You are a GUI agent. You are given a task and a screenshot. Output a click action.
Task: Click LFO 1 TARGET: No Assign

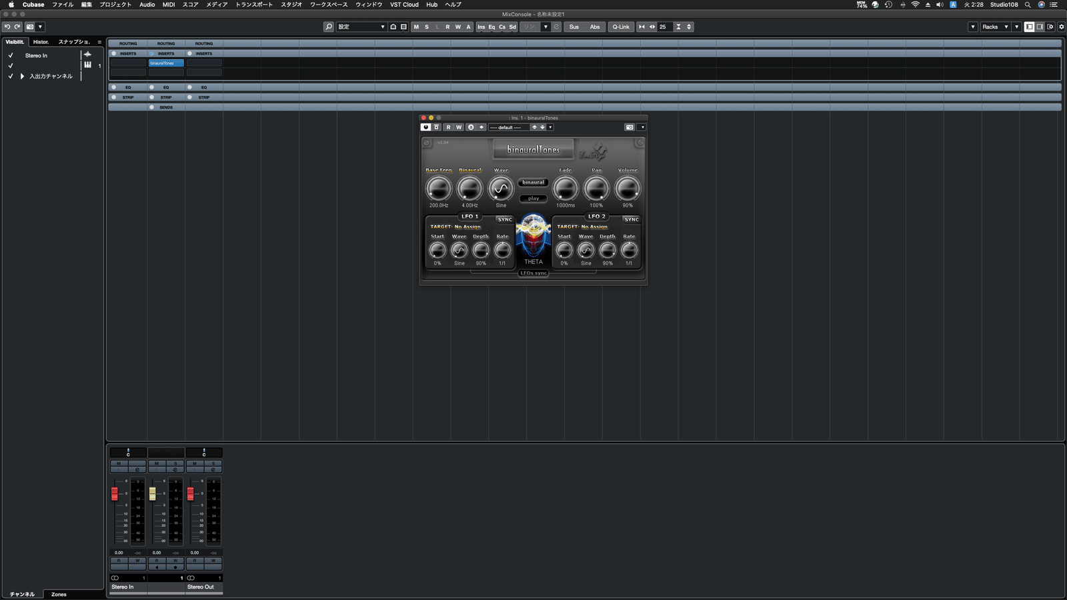tap(455, 227)
